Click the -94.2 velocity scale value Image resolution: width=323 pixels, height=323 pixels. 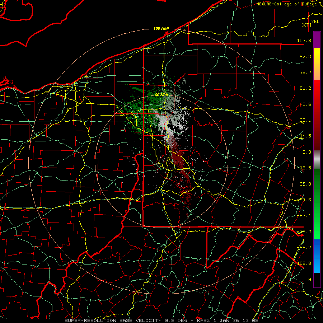point(304,247)
